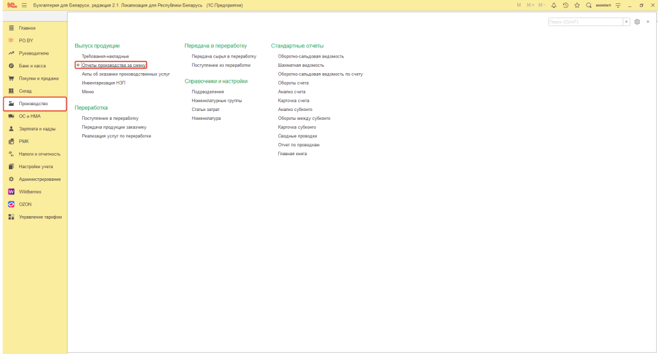The width and height of the screenshot is (658, 354).
Task: Clear the search field with the x button
Action: tap(627, 22)
